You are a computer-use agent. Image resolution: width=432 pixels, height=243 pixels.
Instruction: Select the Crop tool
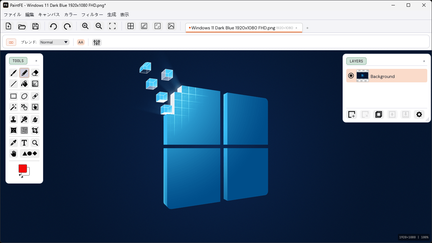click(x=35, y=130)
